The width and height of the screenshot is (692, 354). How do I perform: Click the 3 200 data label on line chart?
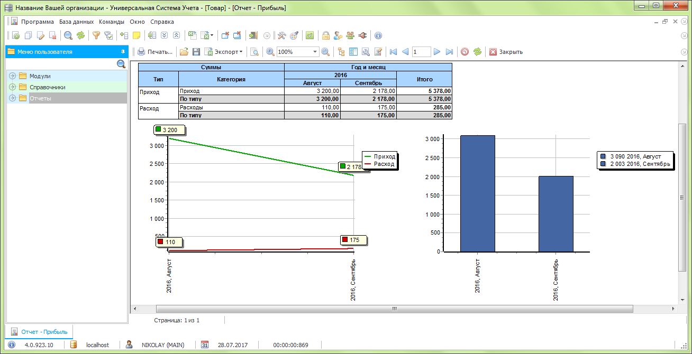pyautogui.click(x=169, y=130)
